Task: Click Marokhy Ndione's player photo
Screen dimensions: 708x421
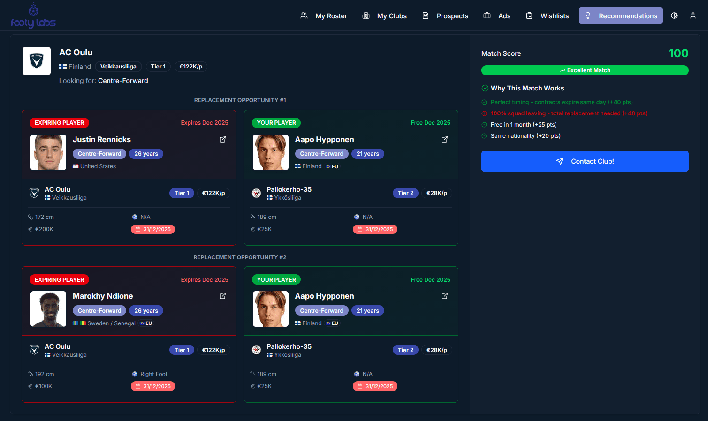Action: 48,309
